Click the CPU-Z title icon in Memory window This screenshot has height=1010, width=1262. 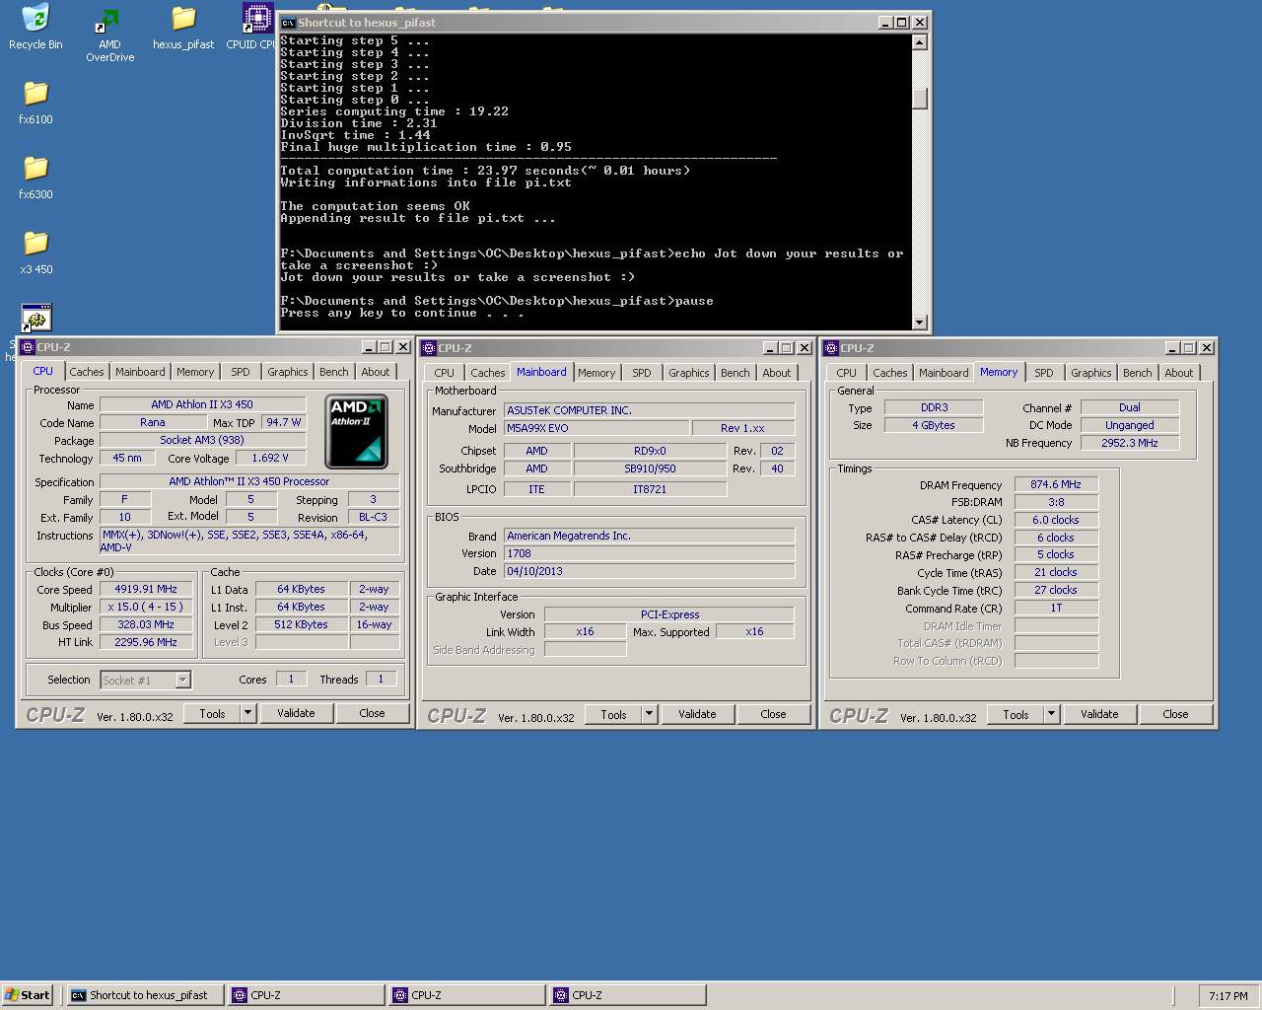[831, 348]
